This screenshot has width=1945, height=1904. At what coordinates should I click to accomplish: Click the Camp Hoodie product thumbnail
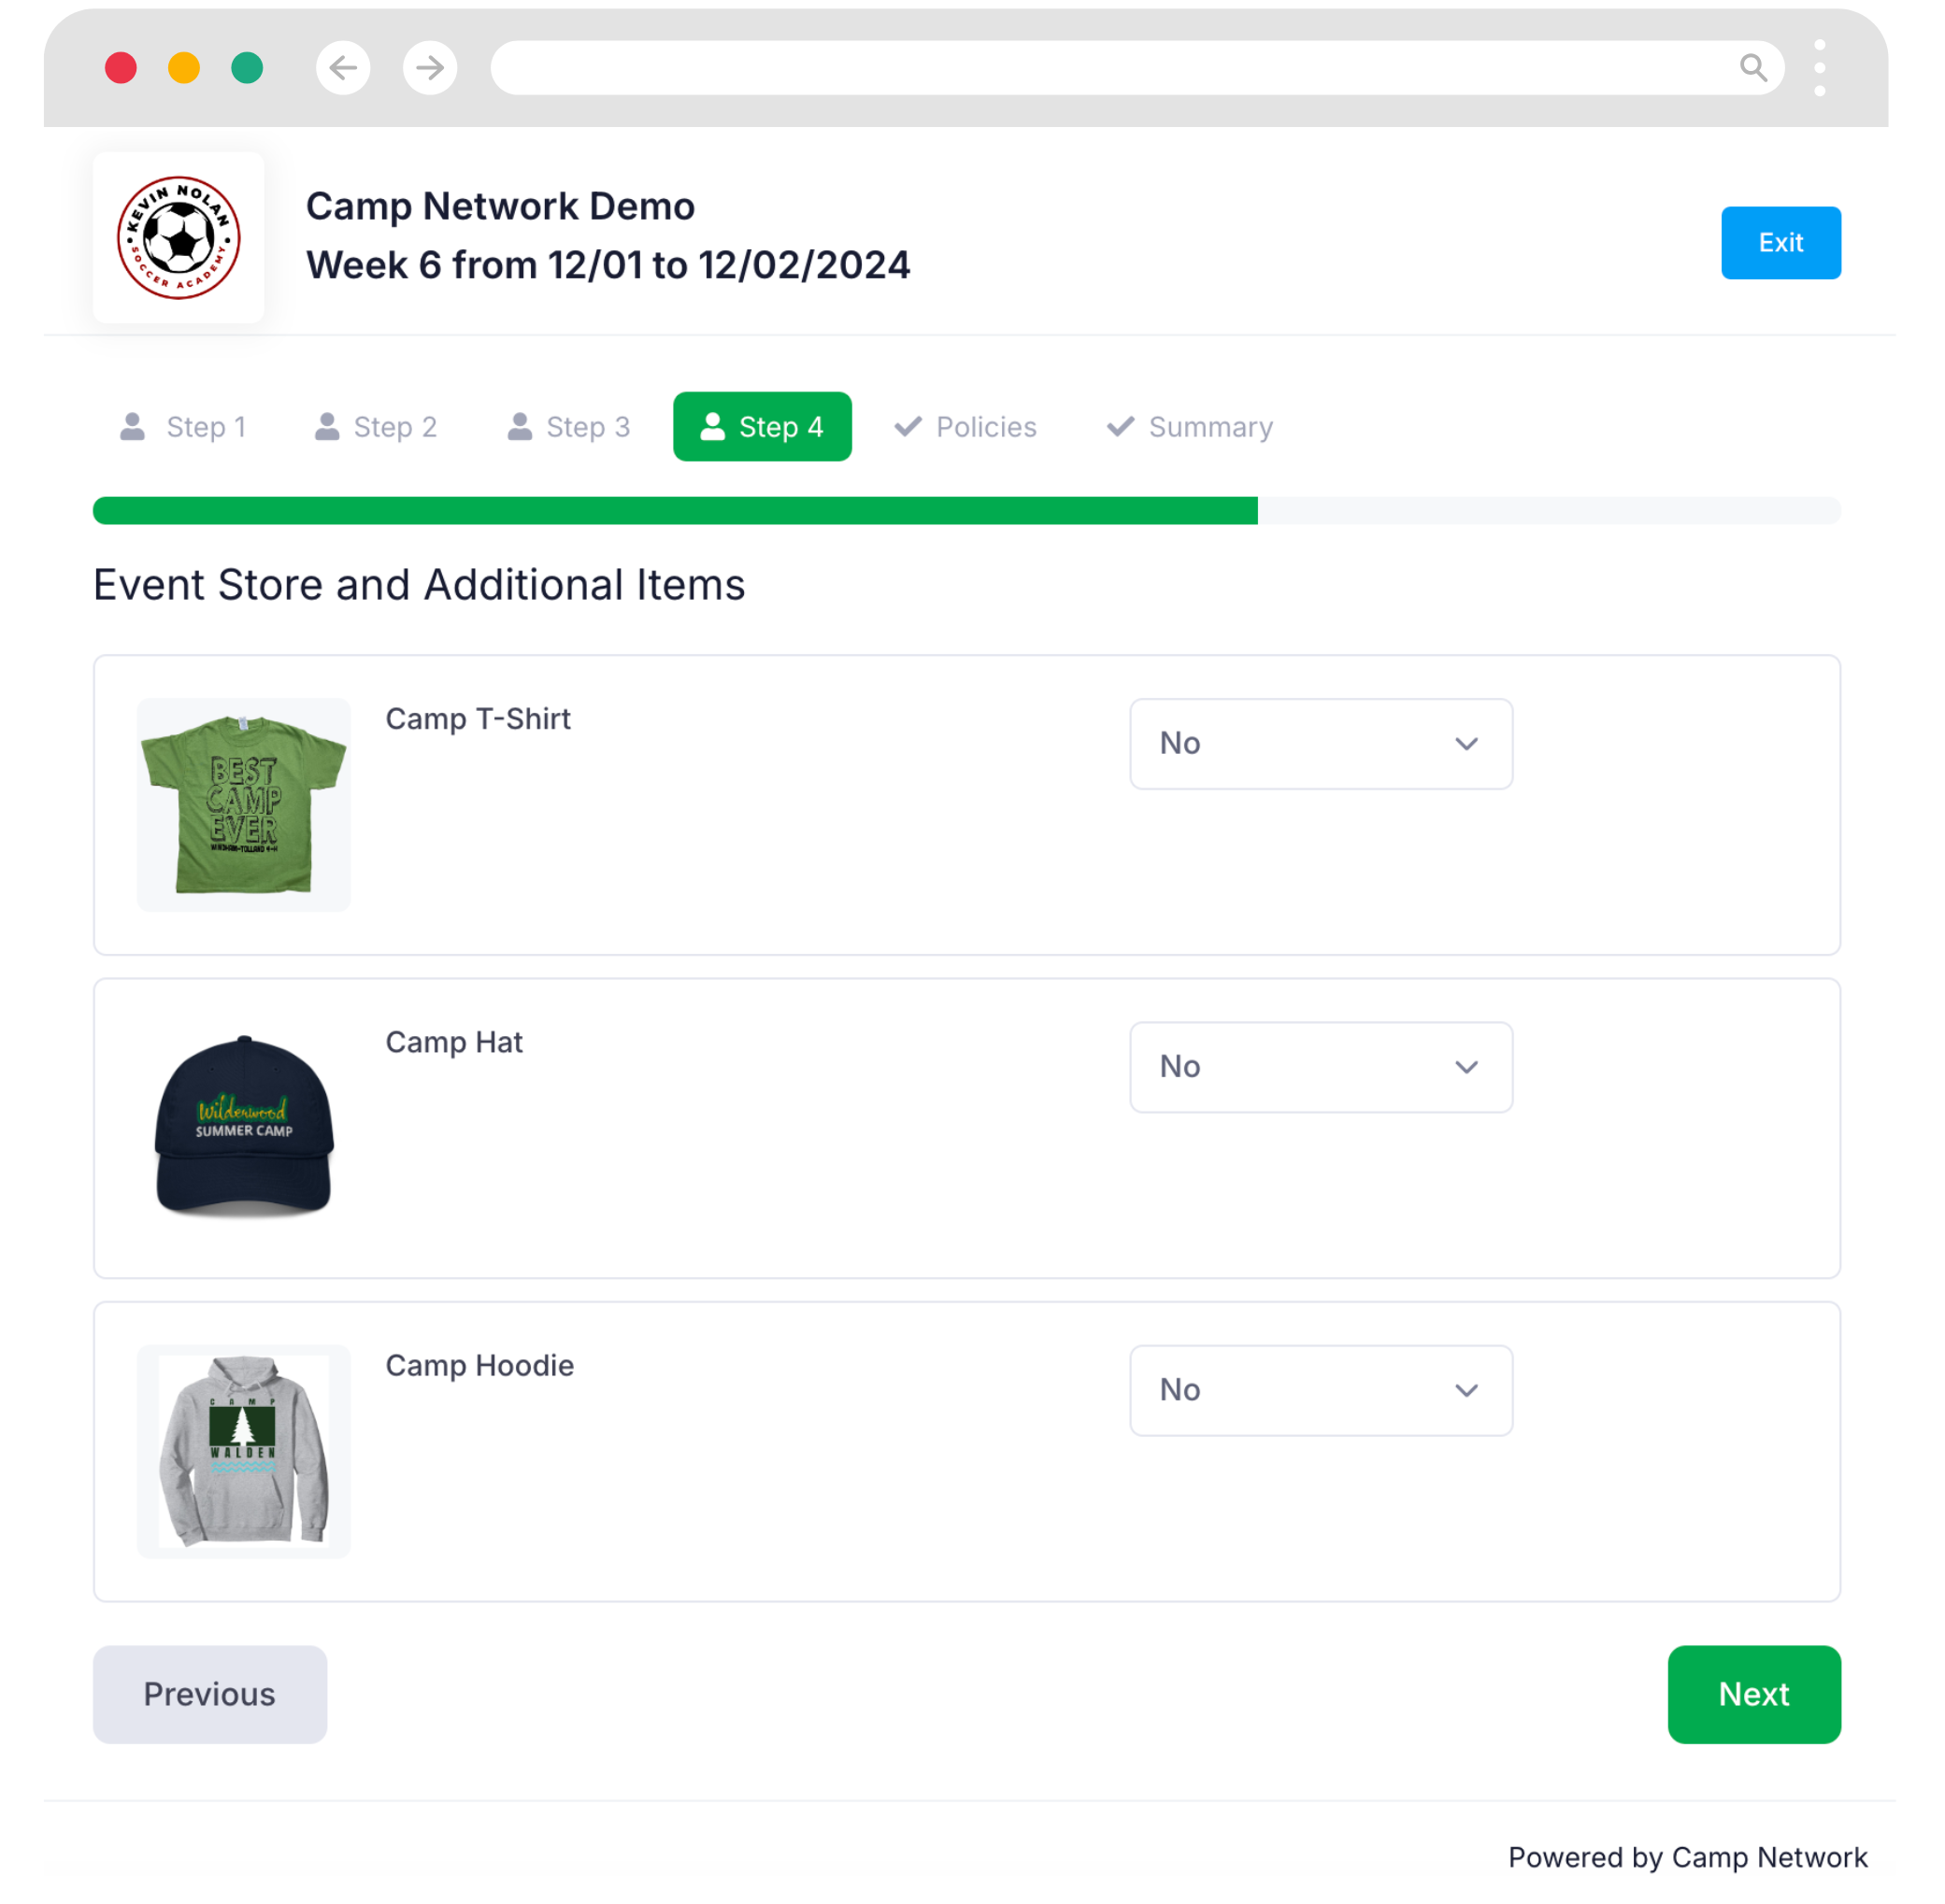point(244,1451)
